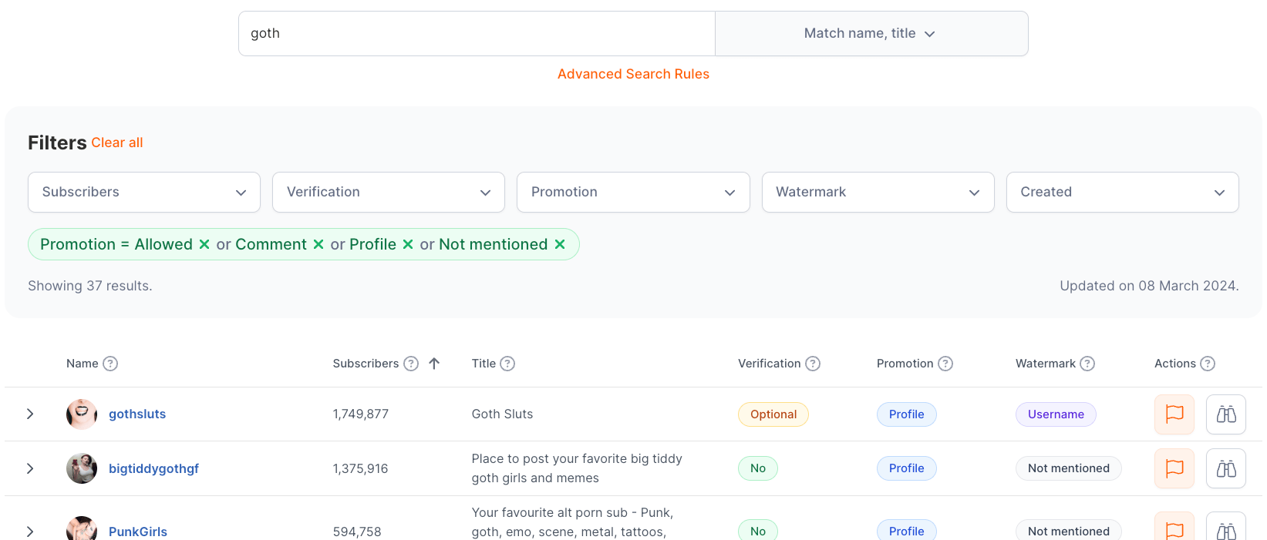Screen dimensions: 1267x540
Task: Remove the Allowed promotion filter
Action: click(x=204, y=244)
